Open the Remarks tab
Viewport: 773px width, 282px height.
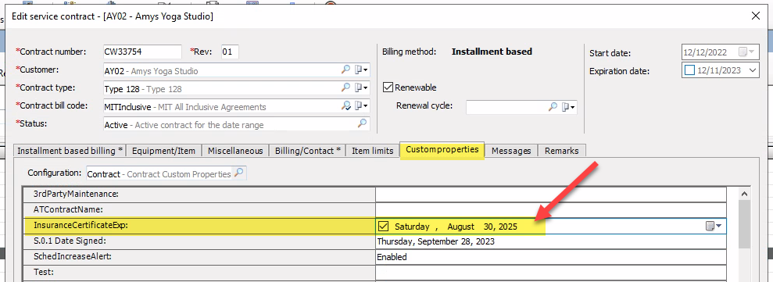(x=561, y=151)
